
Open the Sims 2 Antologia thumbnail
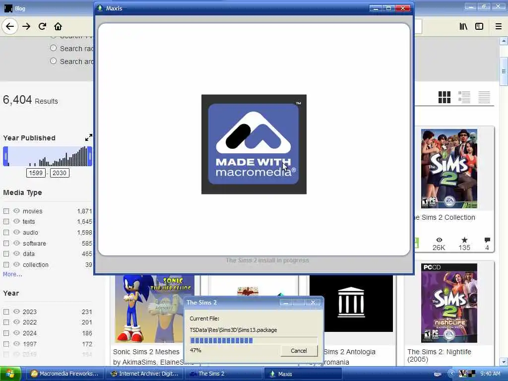351,303
